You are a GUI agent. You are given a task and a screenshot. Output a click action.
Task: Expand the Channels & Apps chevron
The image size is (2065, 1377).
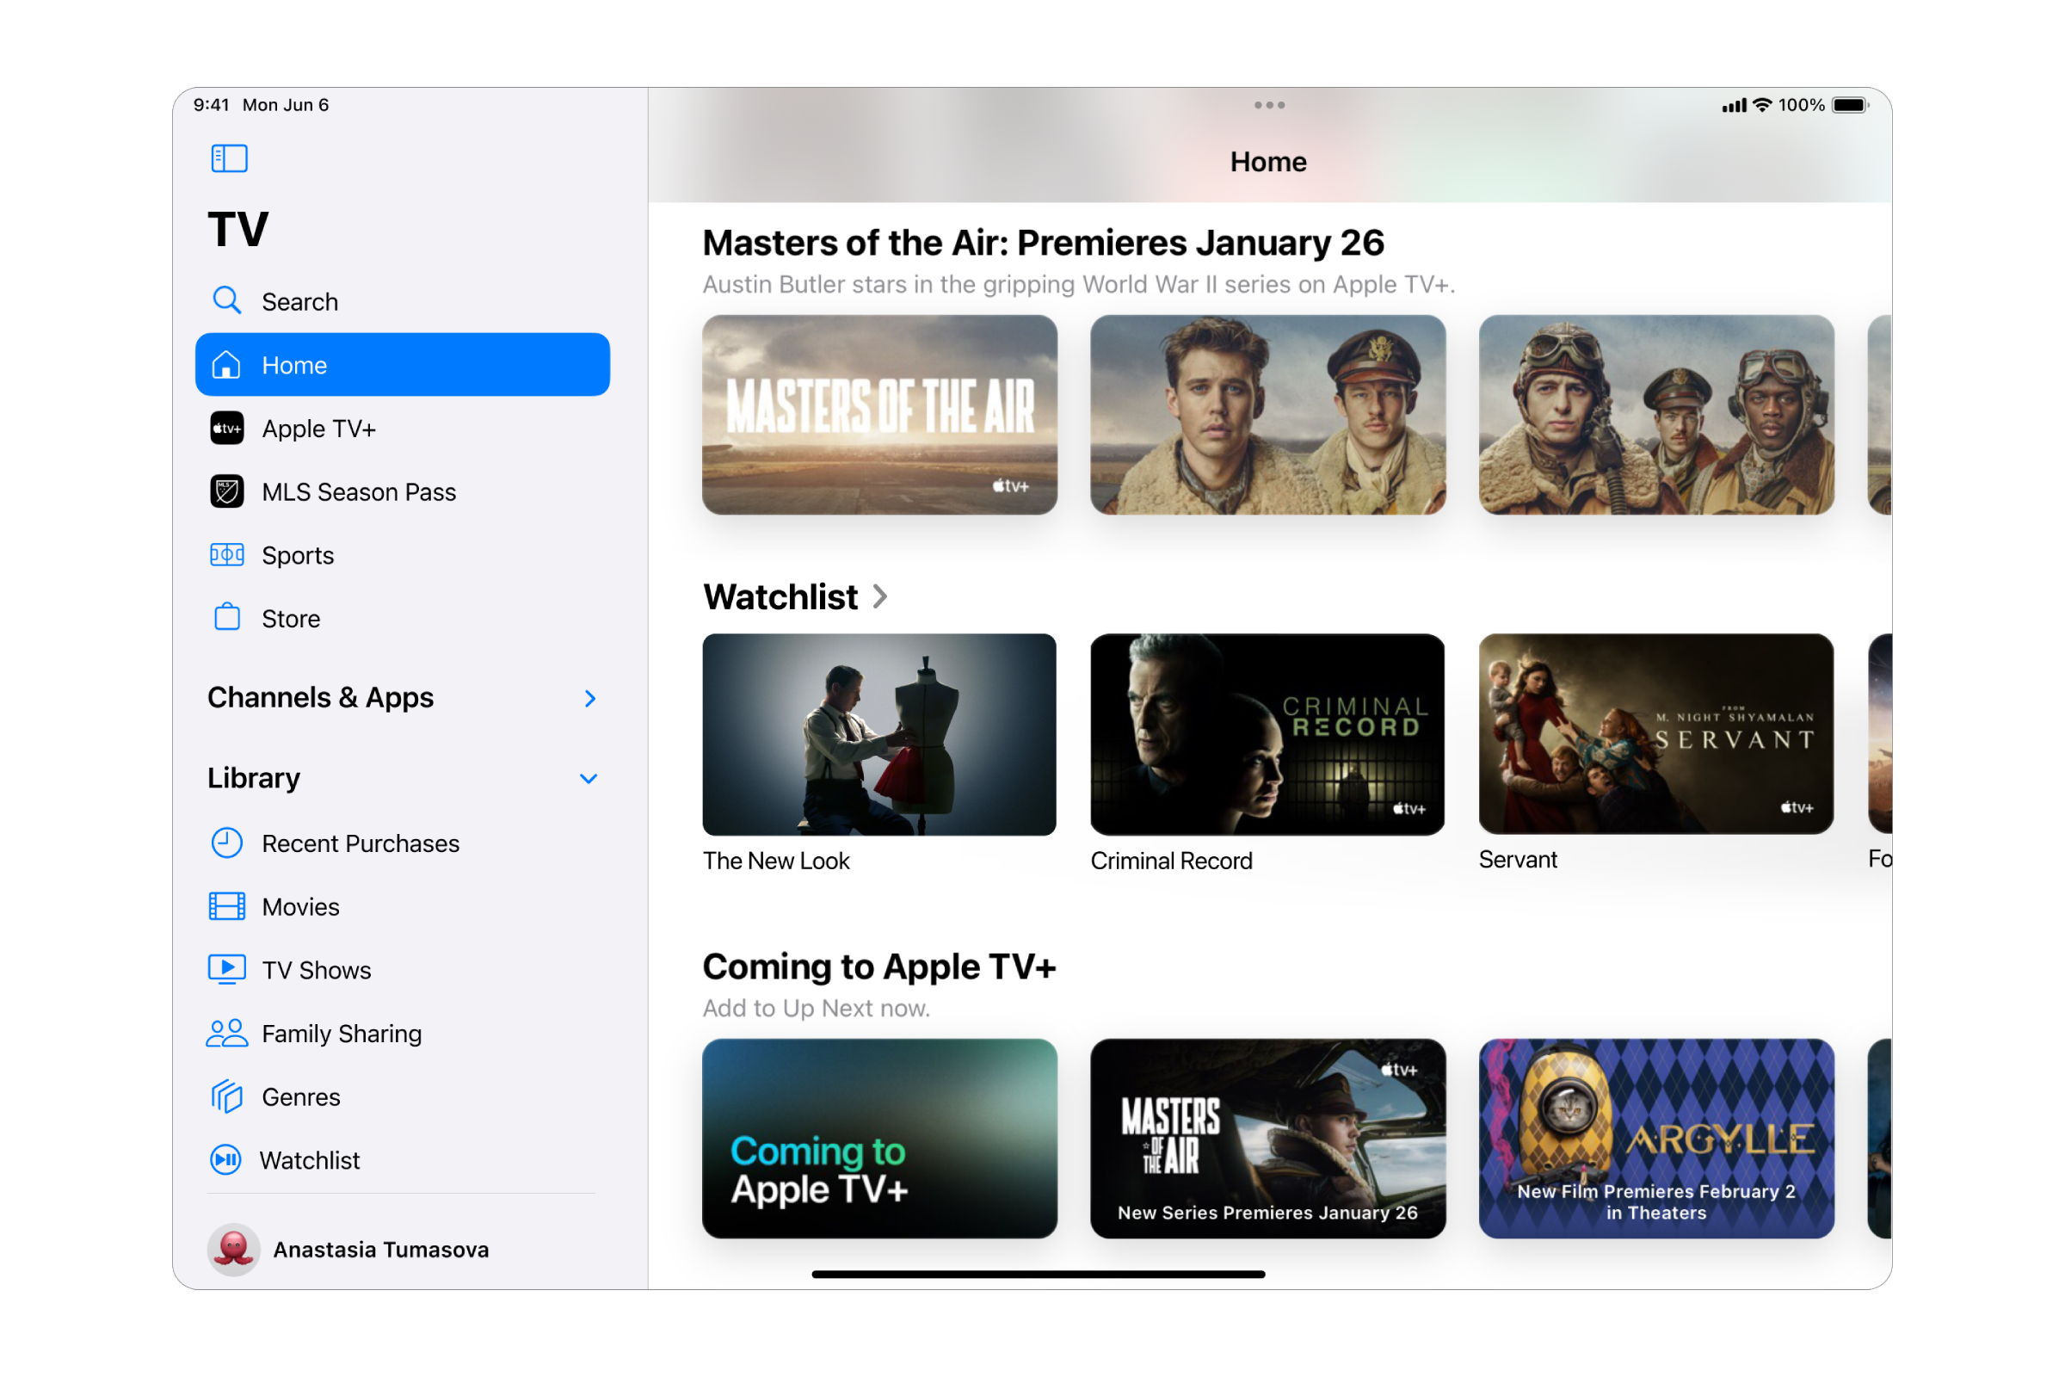pos(590,698)
